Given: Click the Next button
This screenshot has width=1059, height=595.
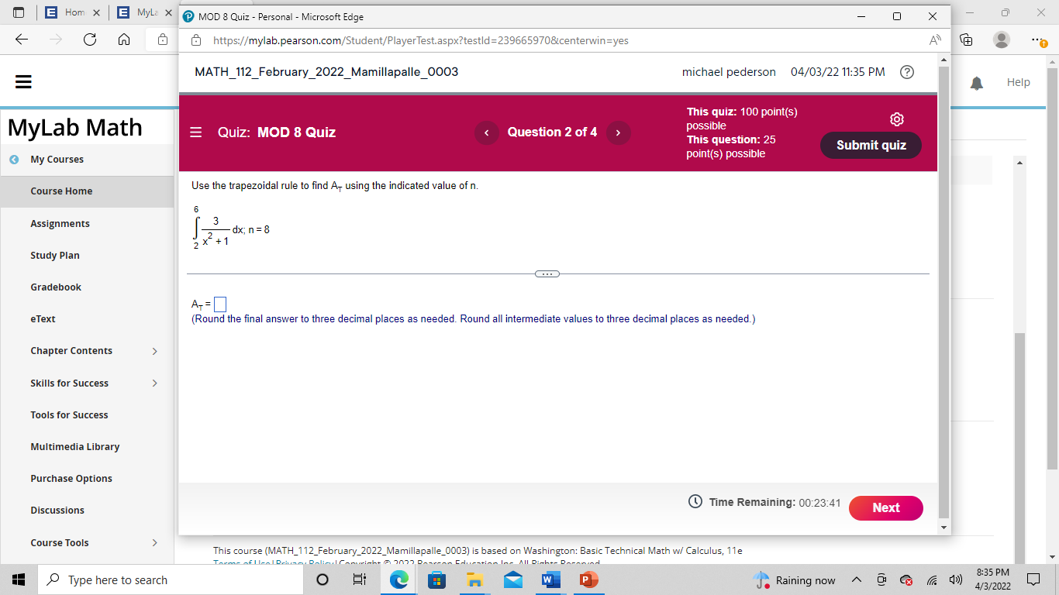Looking at the screenshot, I should click(x=886, y=508).
